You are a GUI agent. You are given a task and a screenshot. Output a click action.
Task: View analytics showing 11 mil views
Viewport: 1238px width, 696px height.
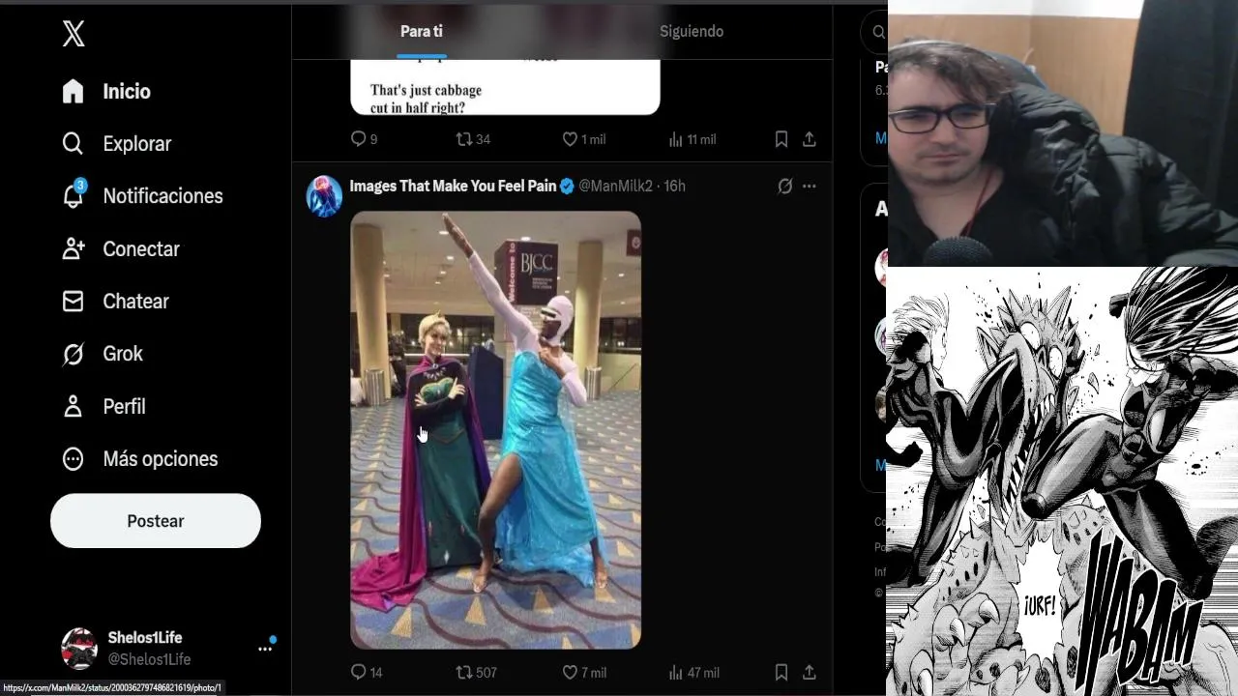pyautogui.click(x=693, y=139)
